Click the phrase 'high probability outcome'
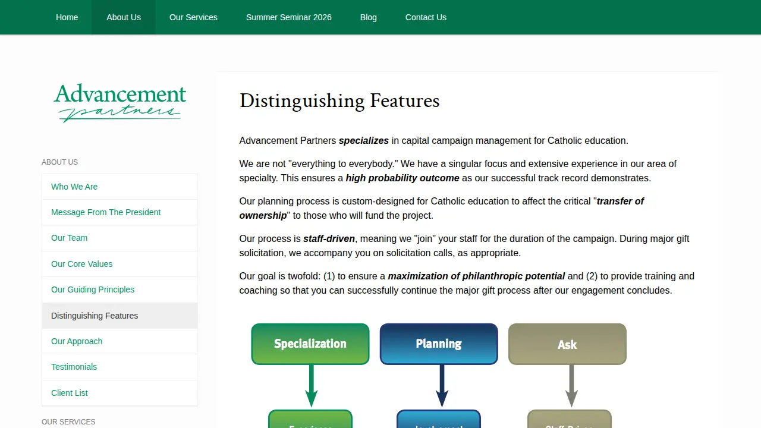This screenshot has height=428, width=761. pyautogui.click(x=402, y=178)
